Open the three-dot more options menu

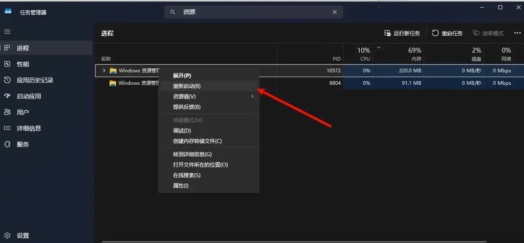coord(517,33)
